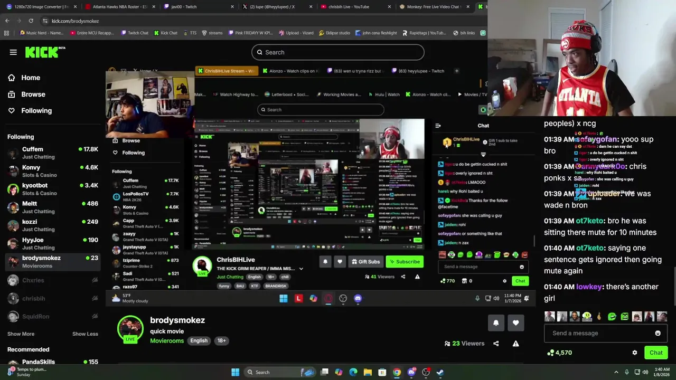Click Just Chatting category under ChrisBIHLive

click(230, 277)
